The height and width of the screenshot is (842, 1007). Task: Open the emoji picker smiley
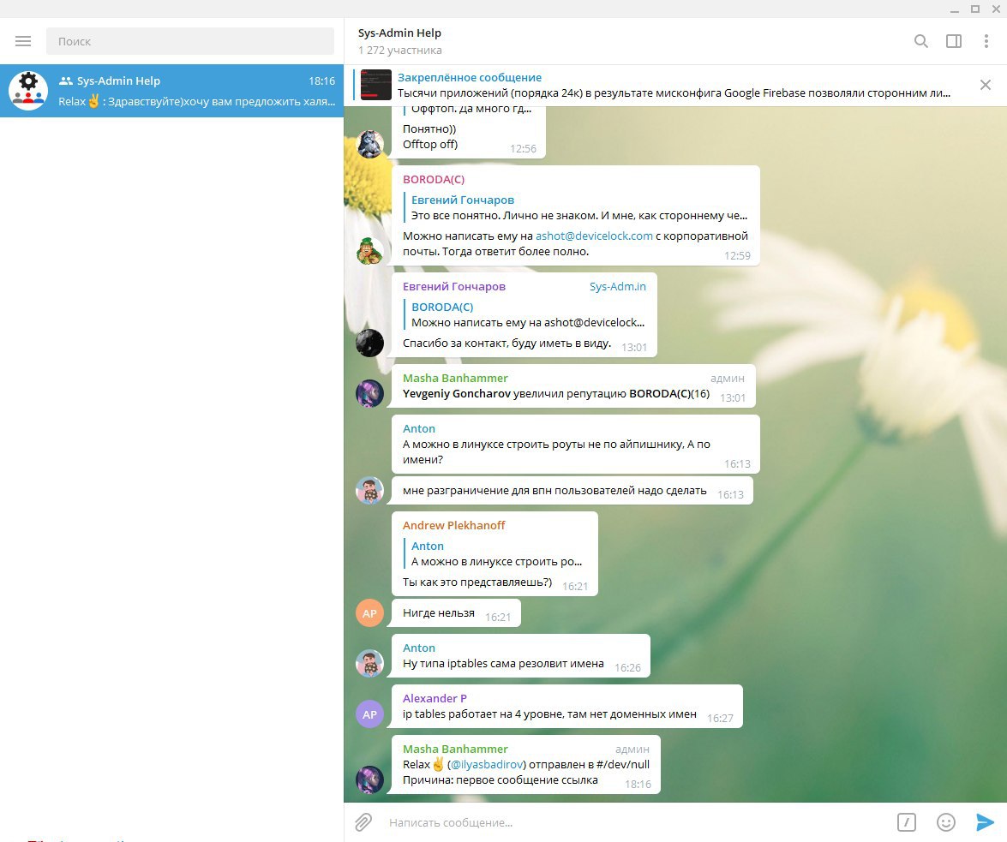(x=946, y=822)
